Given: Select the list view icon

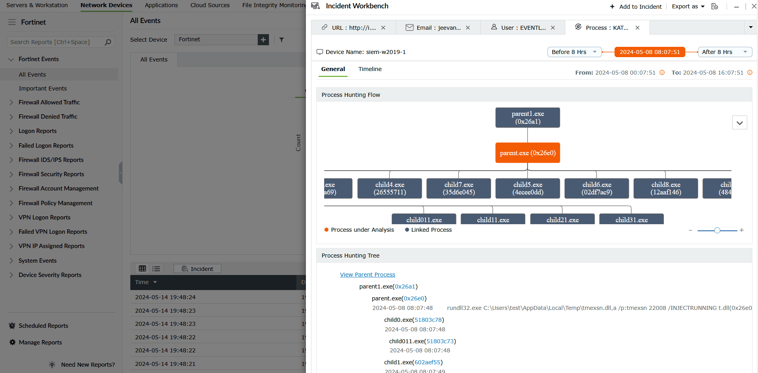Looking at the screenshot, I should pyautogui.click(x=156, y=269).
